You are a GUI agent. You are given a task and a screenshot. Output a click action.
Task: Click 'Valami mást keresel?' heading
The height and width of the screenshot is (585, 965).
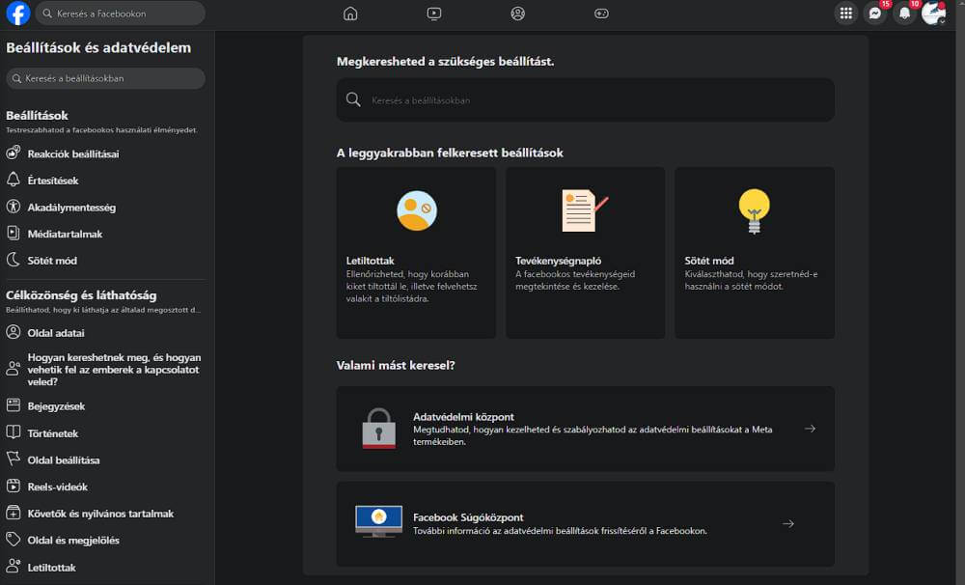point(396,365)
